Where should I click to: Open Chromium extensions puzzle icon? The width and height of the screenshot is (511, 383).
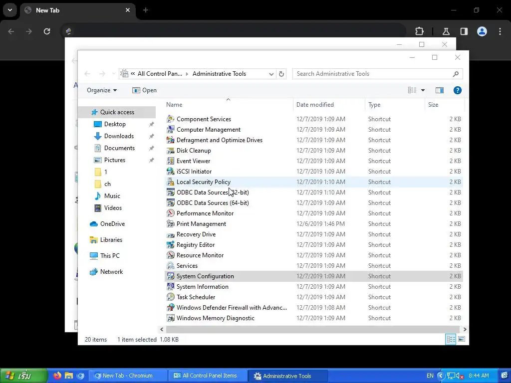pos(419,31)
